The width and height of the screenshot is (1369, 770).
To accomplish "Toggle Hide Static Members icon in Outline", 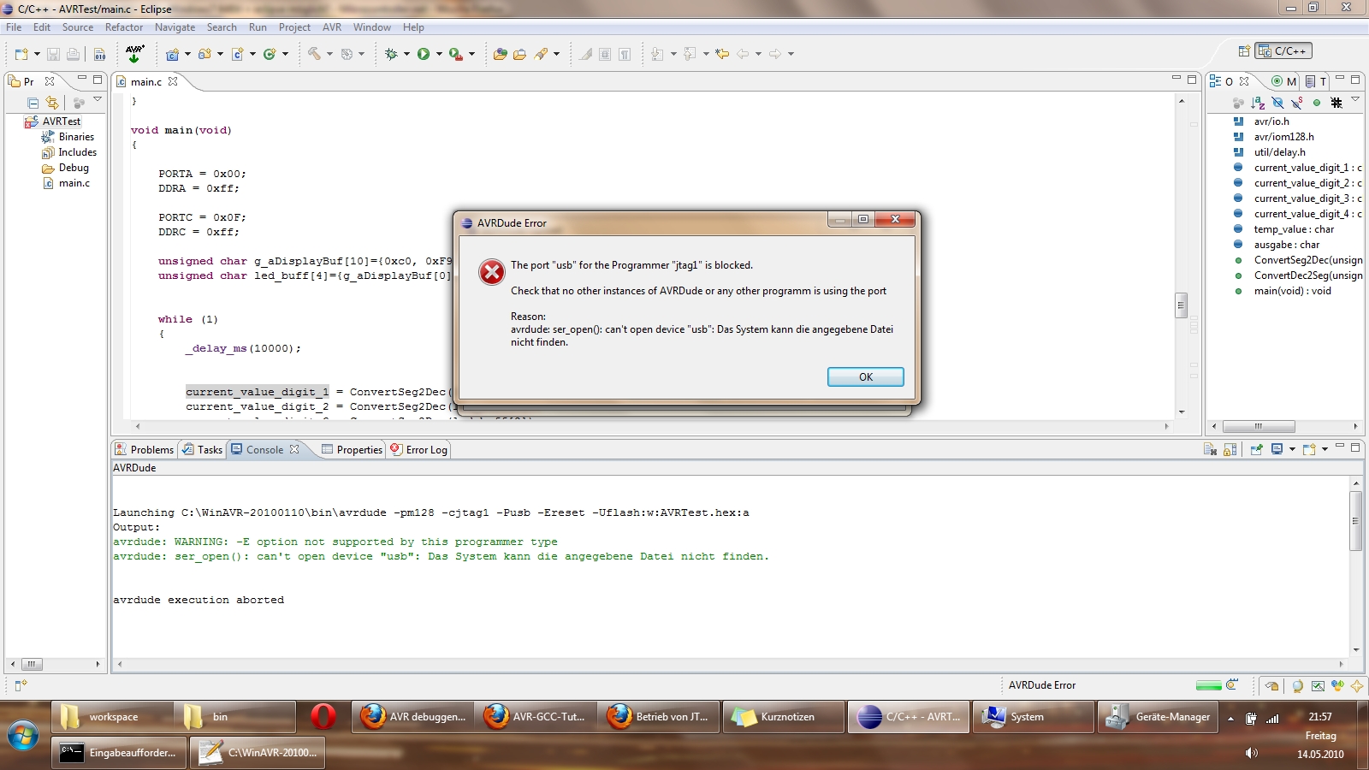I will pos(1297,103).
